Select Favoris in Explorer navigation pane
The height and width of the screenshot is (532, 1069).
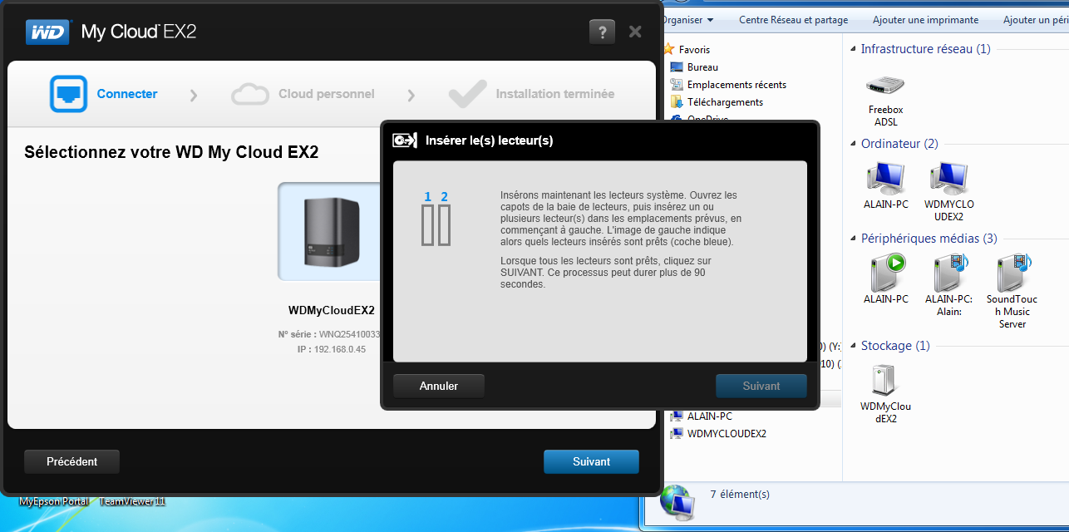(x=694, y=50)
